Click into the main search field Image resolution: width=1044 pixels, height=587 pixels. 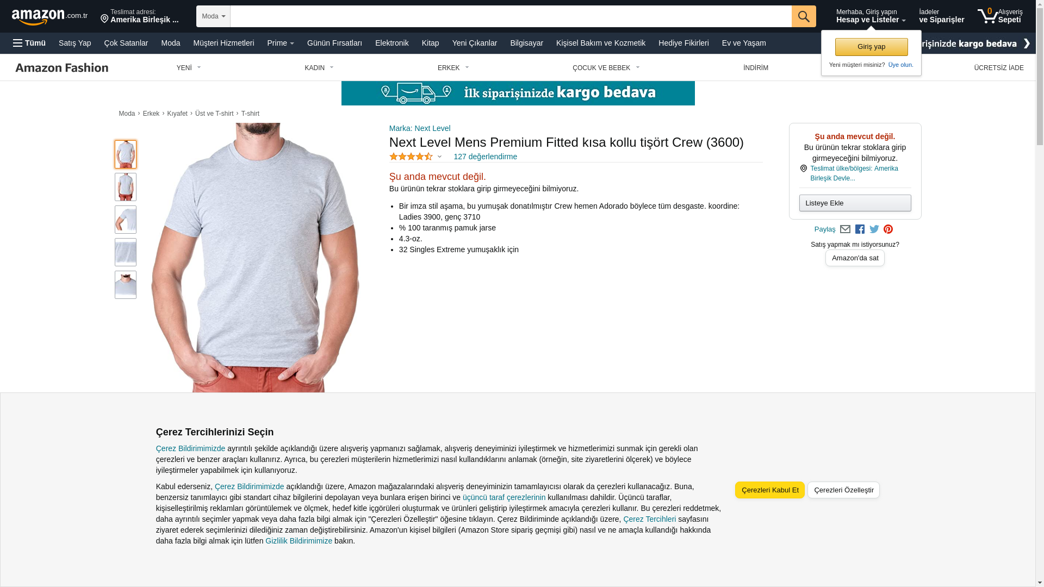pyautogui.click(x=511, y=16)
